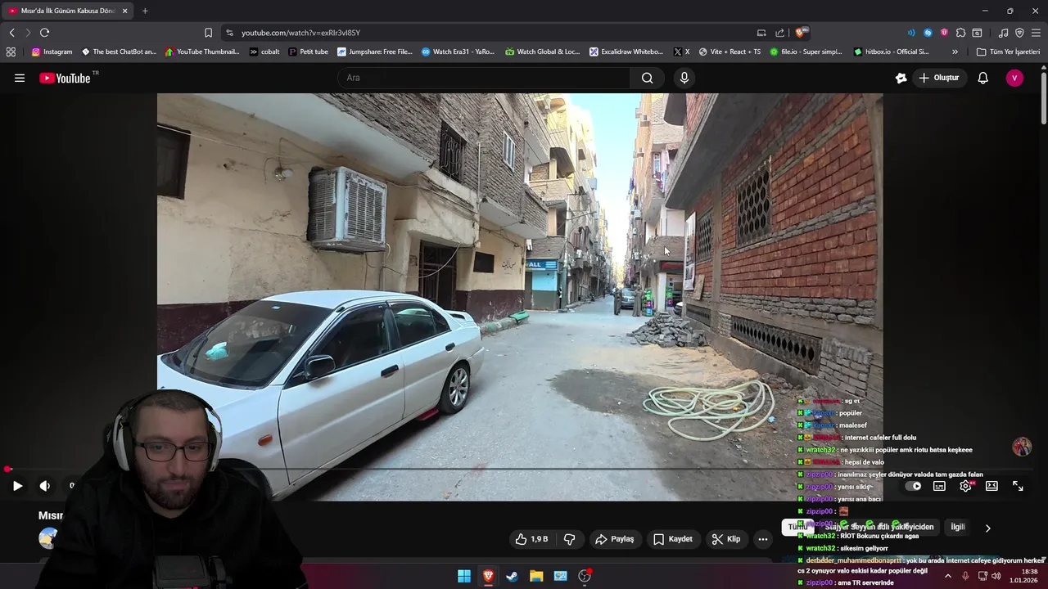This screenshot has height=589, width=1048.
Task: Open Steam from the taskbar
Action: 512,576
